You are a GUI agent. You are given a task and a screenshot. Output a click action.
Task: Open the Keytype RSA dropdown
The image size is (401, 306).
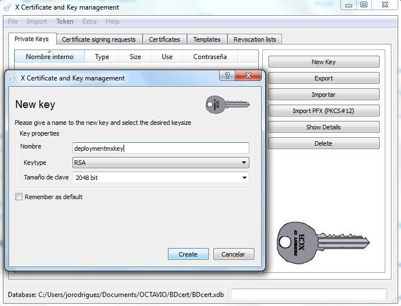pos(161,163)
